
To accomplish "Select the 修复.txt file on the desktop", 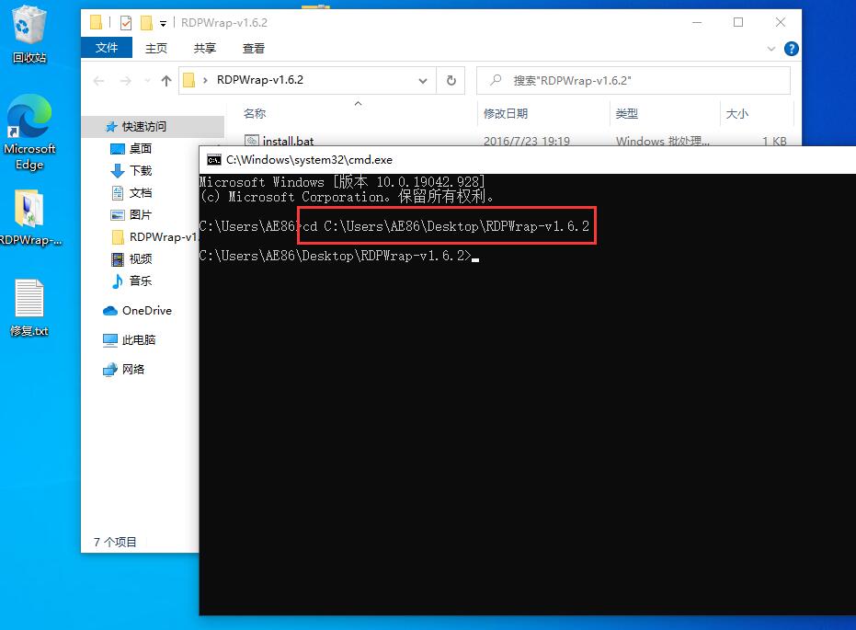I will [x=29, y=308].
